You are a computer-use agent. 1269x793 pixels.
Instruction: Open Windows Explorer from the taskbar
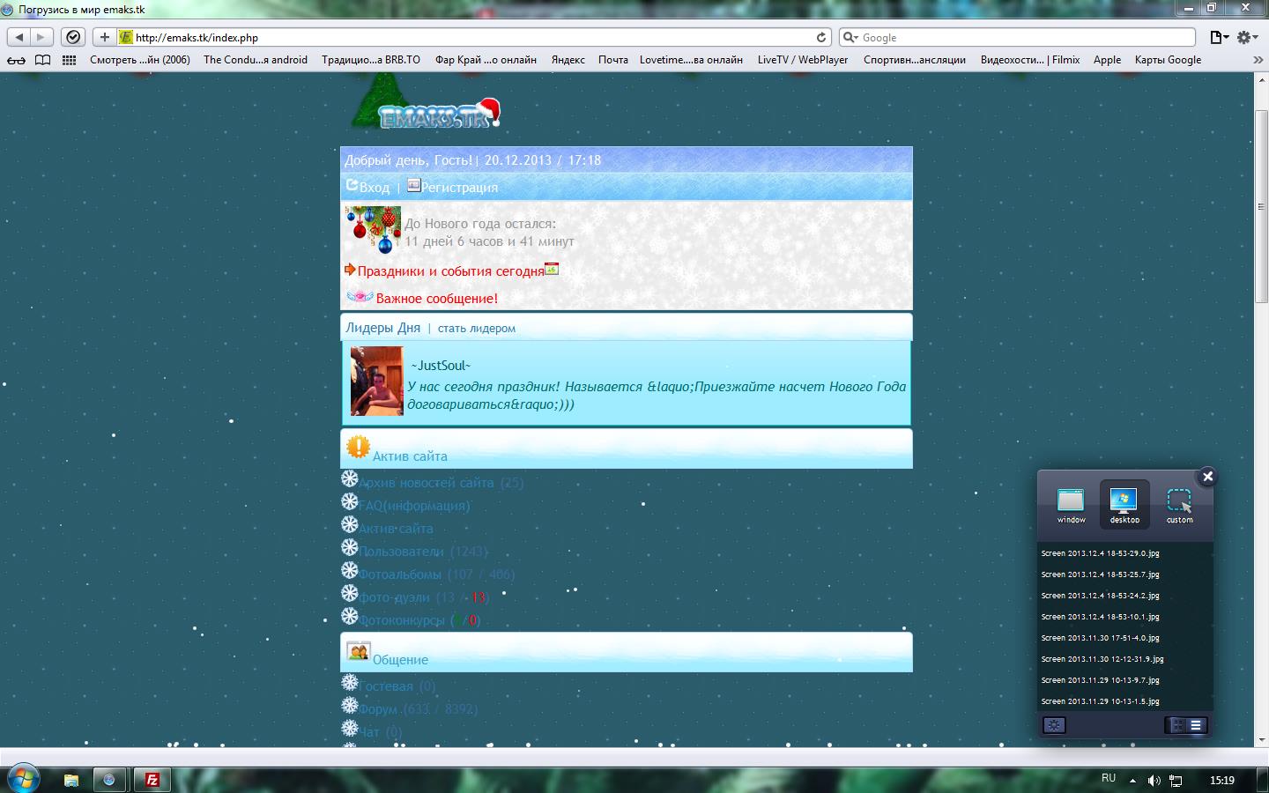point(71,780)
